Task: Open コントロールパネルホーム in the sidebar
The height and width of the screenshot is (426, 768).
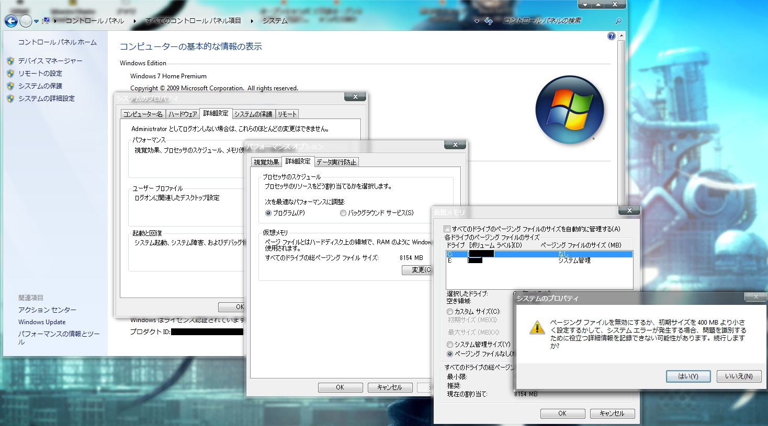Action: tap(58, 42)
